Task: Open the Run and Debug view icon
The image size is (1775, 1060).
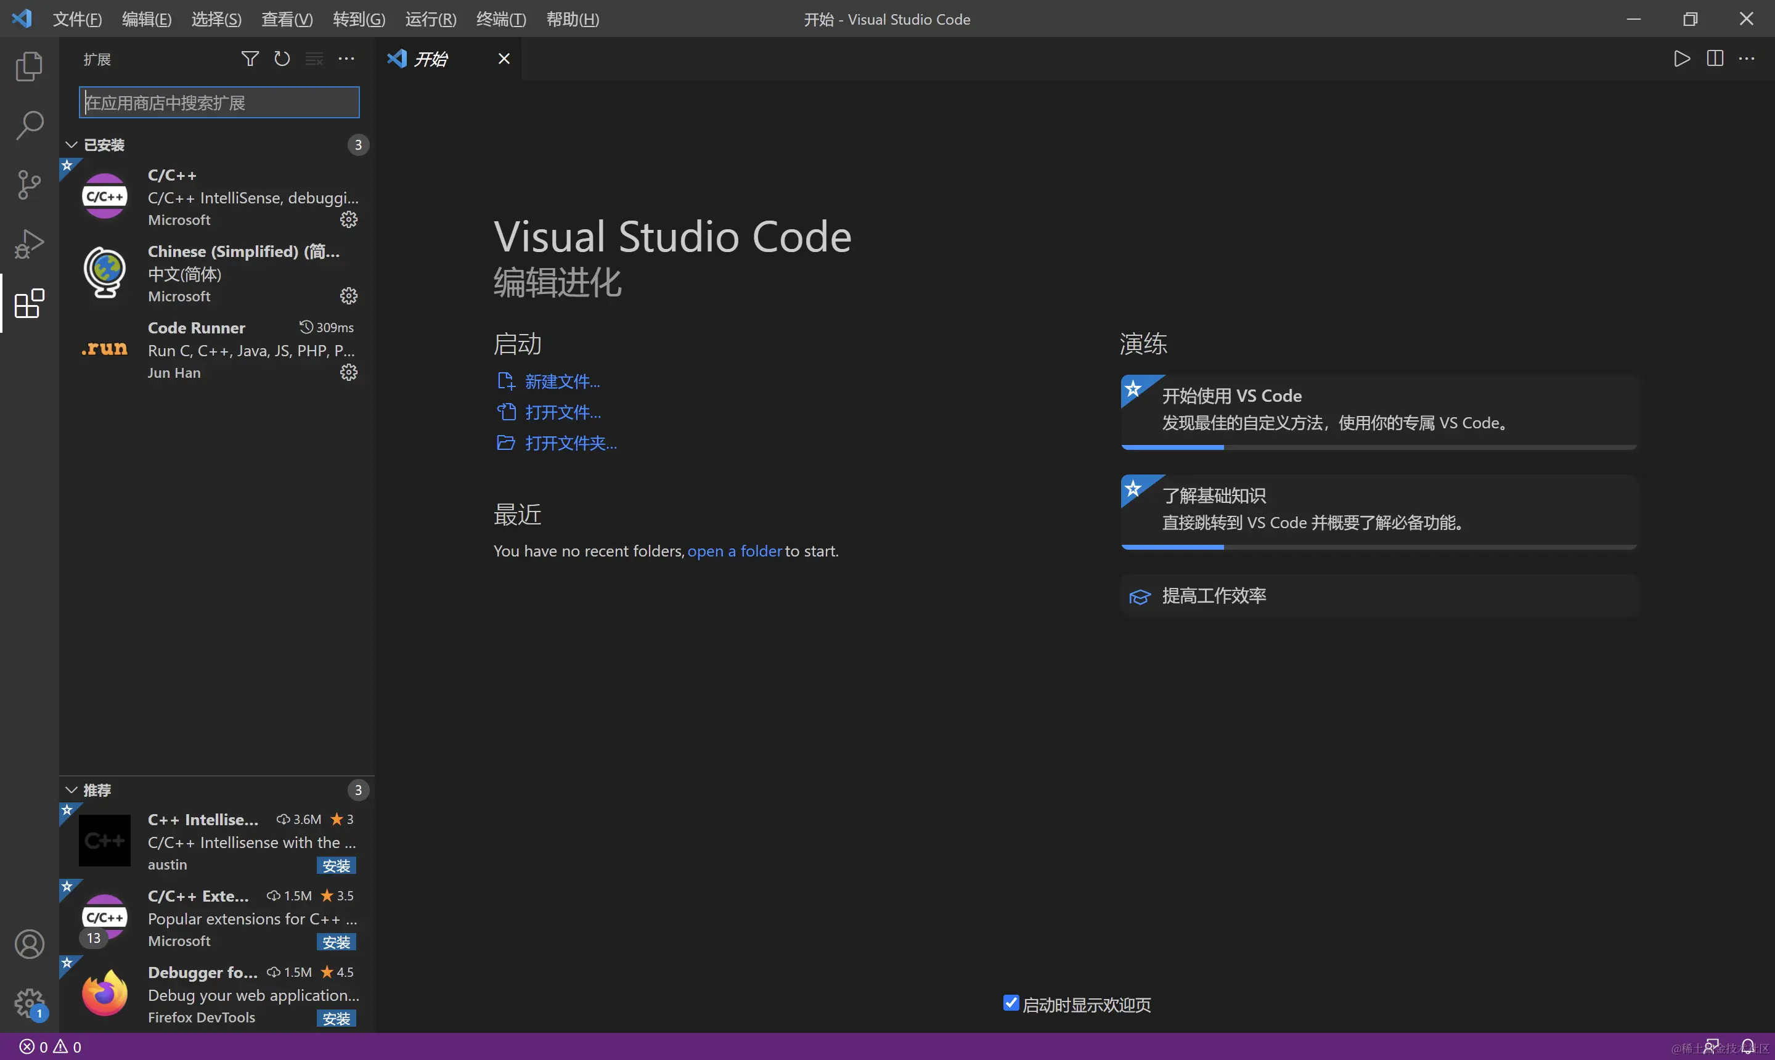Action: (28, 244)
